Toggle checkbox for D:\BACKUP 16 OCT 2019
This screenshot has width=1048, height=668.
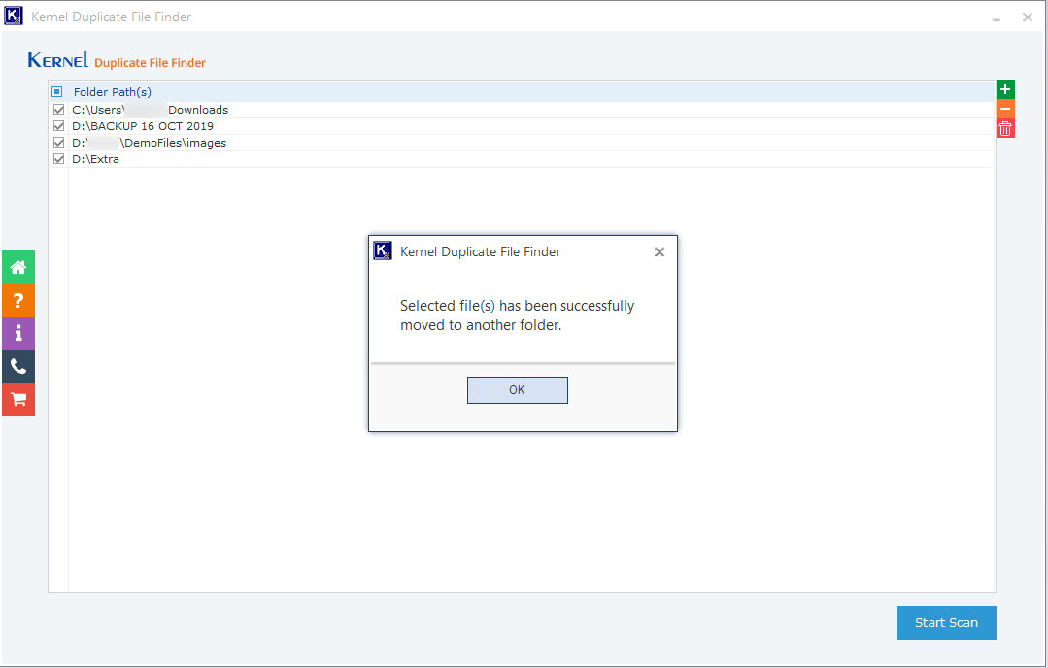(x=58, y=126)
